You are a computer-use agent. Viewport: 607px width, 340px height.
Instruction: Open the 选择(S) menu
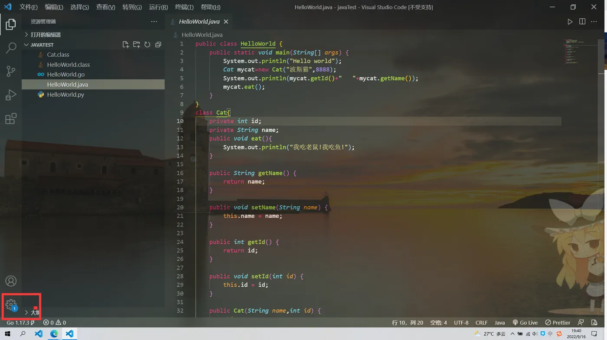tap(79, 7)
